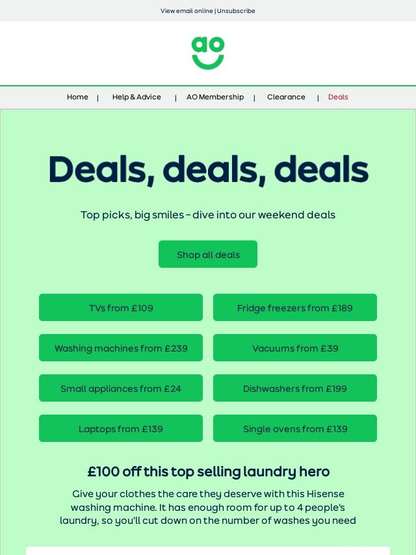Click the Hisense washing machine description text
This screenshot has width=416, height=555.
coord(208,507)
